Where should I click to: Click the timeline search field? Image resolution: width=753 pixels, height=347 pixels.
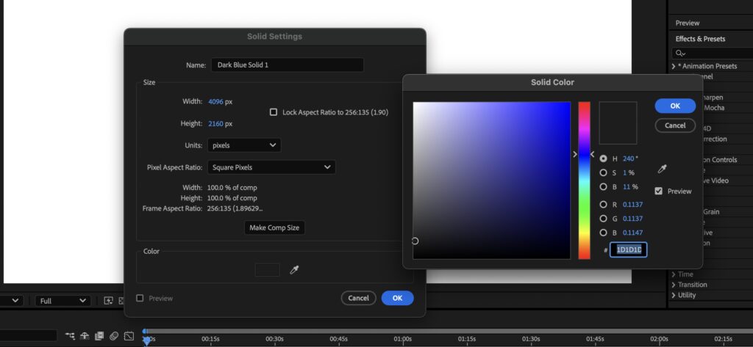[x=29, y=335]
